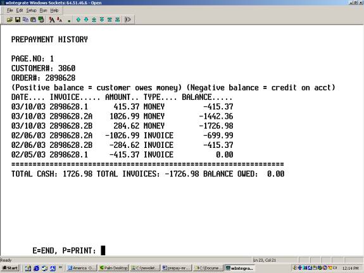
Task: Click the last up-down arrows toolbar icon
Action: 118,20
